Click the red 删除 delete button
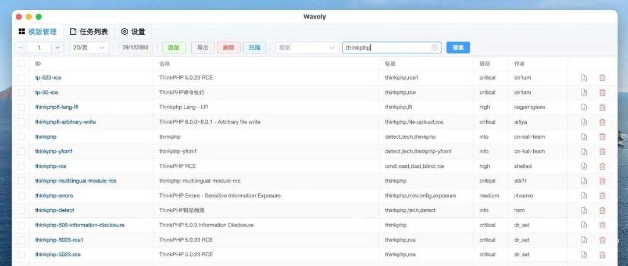Screen dimensions: 628x266 click(229, 48)
